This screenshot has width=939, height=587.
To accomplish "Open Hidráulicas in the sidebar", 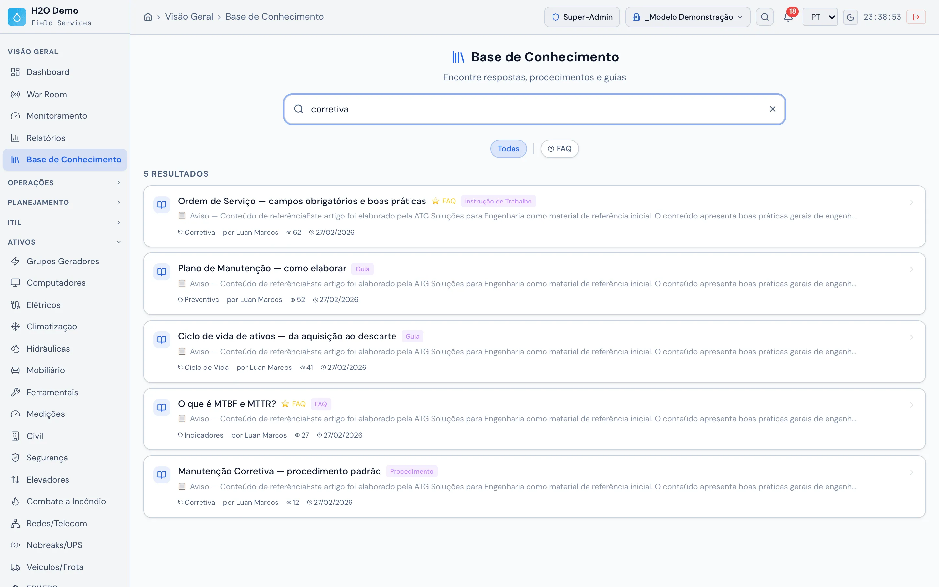I will [65, 349].
